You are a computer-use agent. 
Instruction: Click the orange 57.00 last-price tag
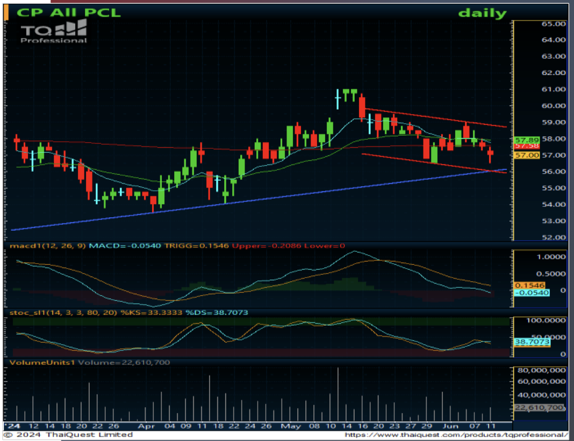click(x=527, y=155)
